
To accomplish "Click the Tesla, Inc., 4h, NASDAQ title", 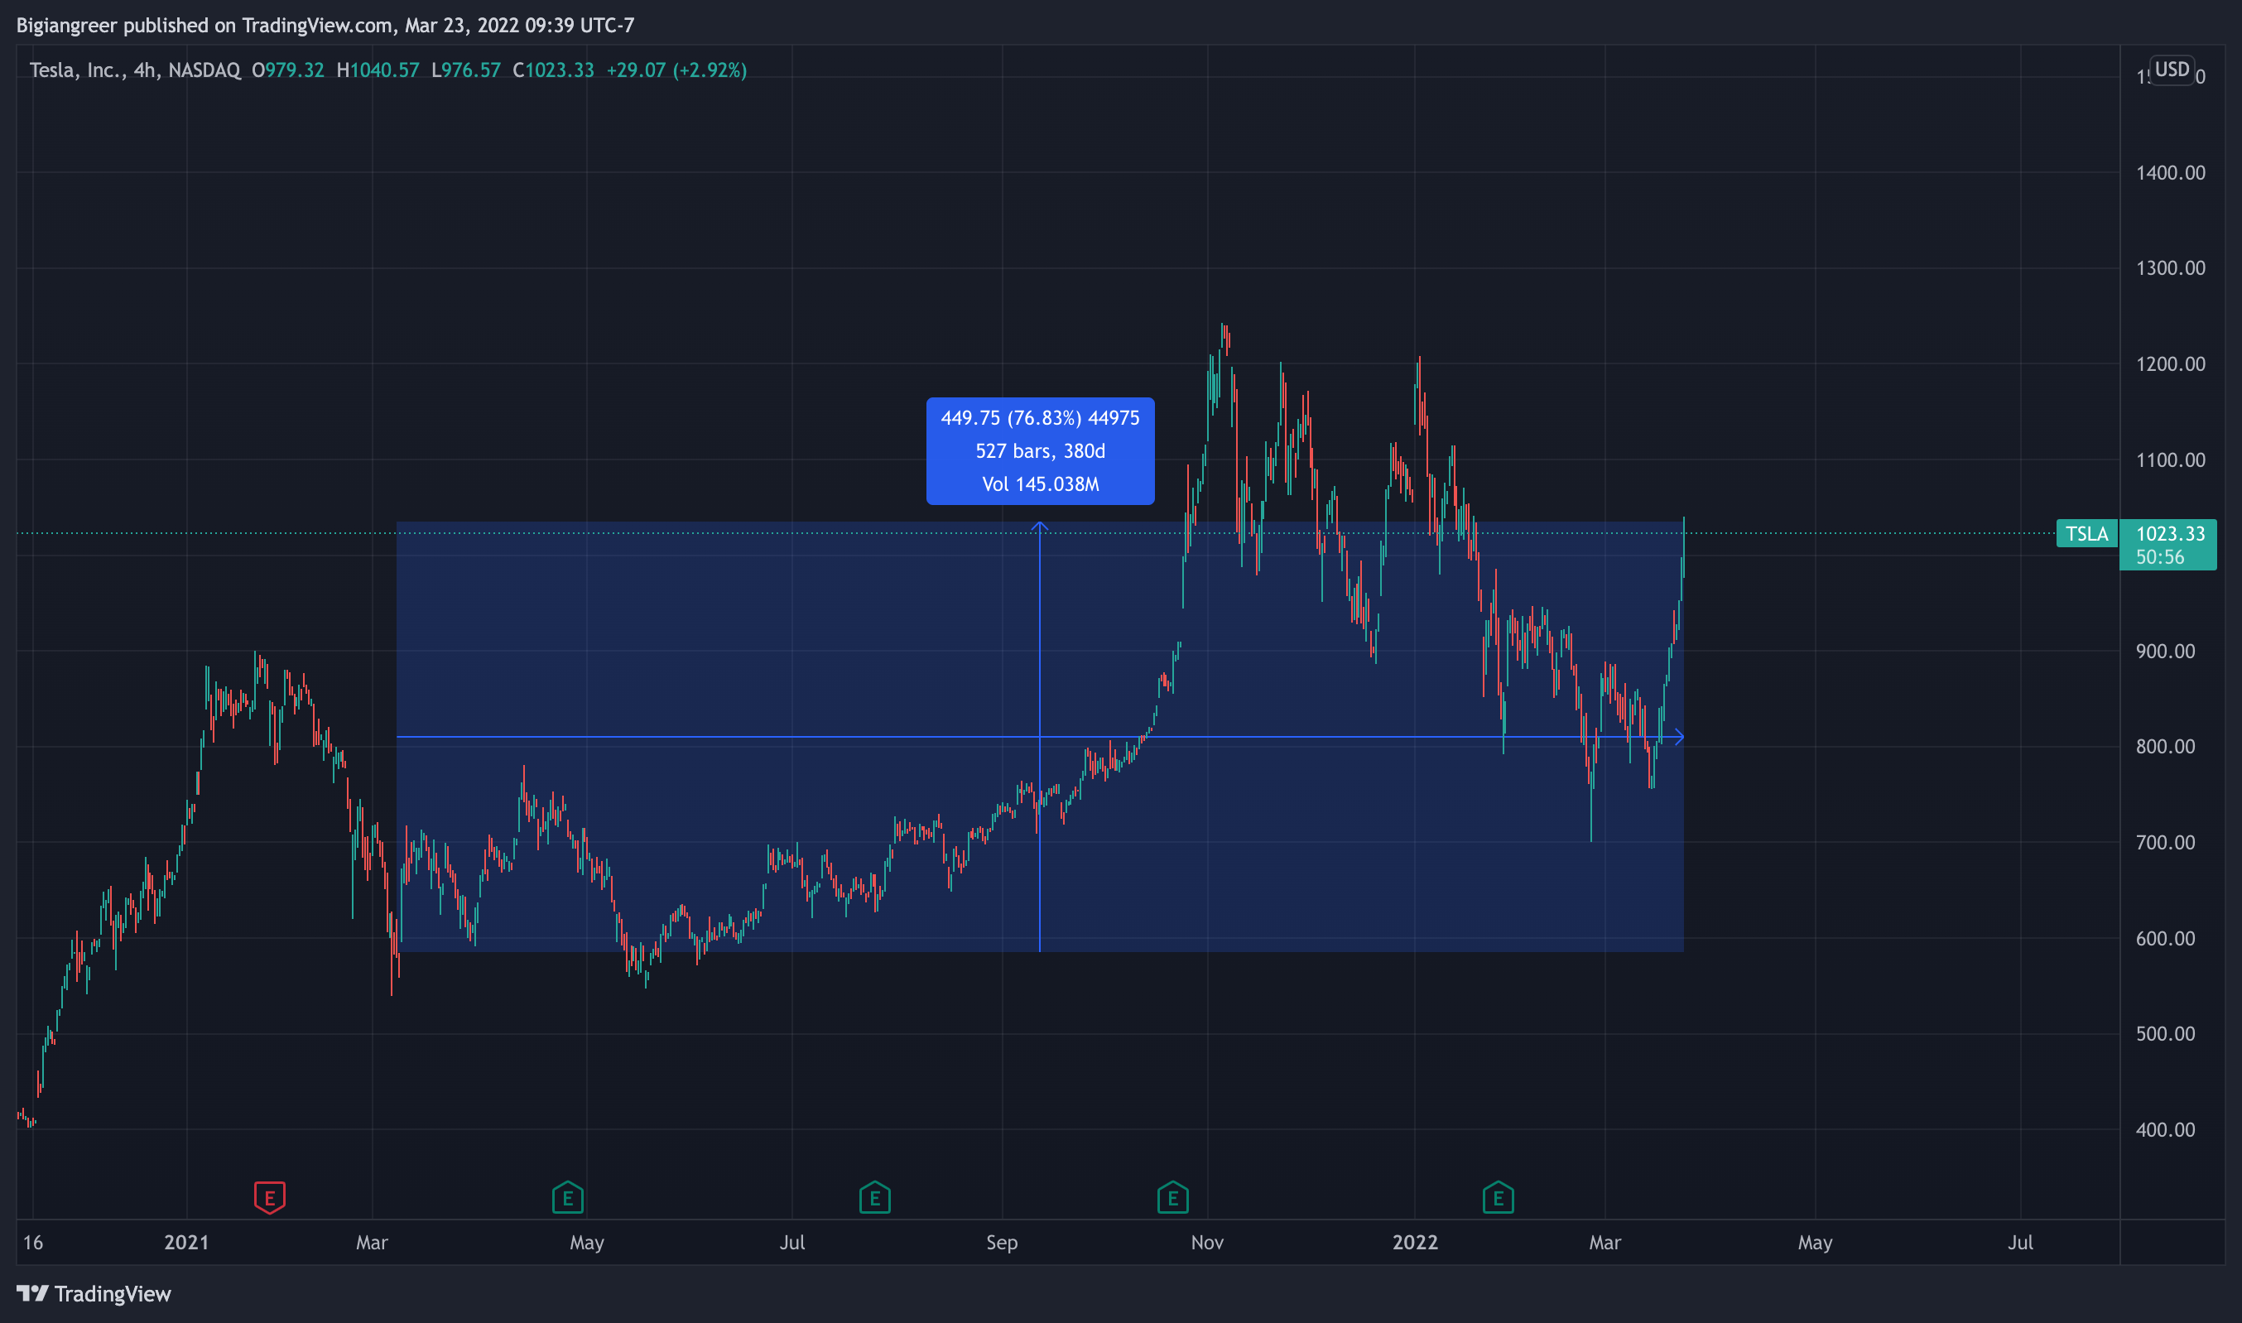I will point(135,70).
